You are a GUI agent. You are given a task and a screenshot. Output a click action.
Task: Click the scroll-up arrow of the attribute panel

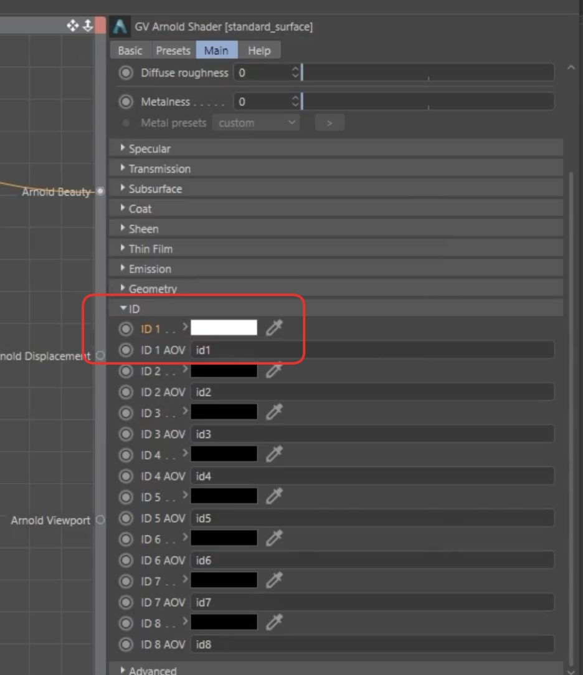pyautogui.click(x=571, y=67)
